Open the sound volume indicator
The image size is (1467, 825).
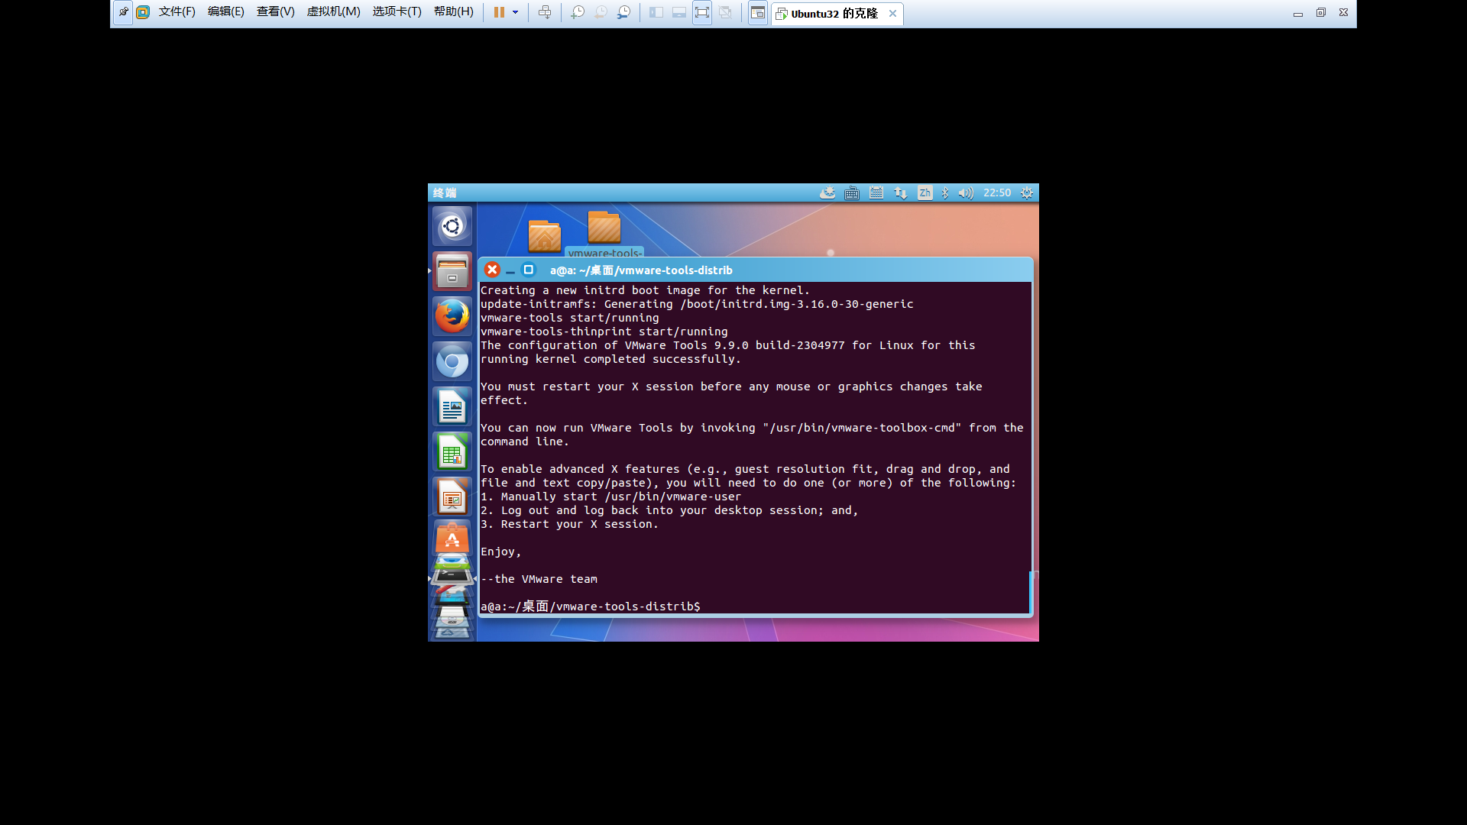click(x=966, y=192)
